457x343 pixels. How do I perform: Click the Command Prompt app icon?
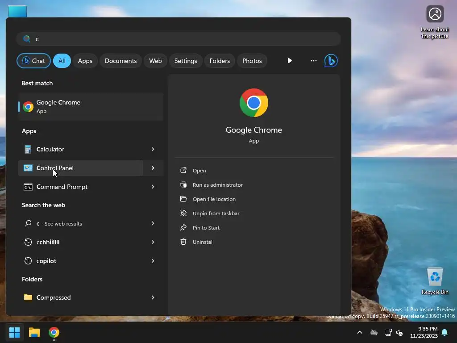click(28, 187)
